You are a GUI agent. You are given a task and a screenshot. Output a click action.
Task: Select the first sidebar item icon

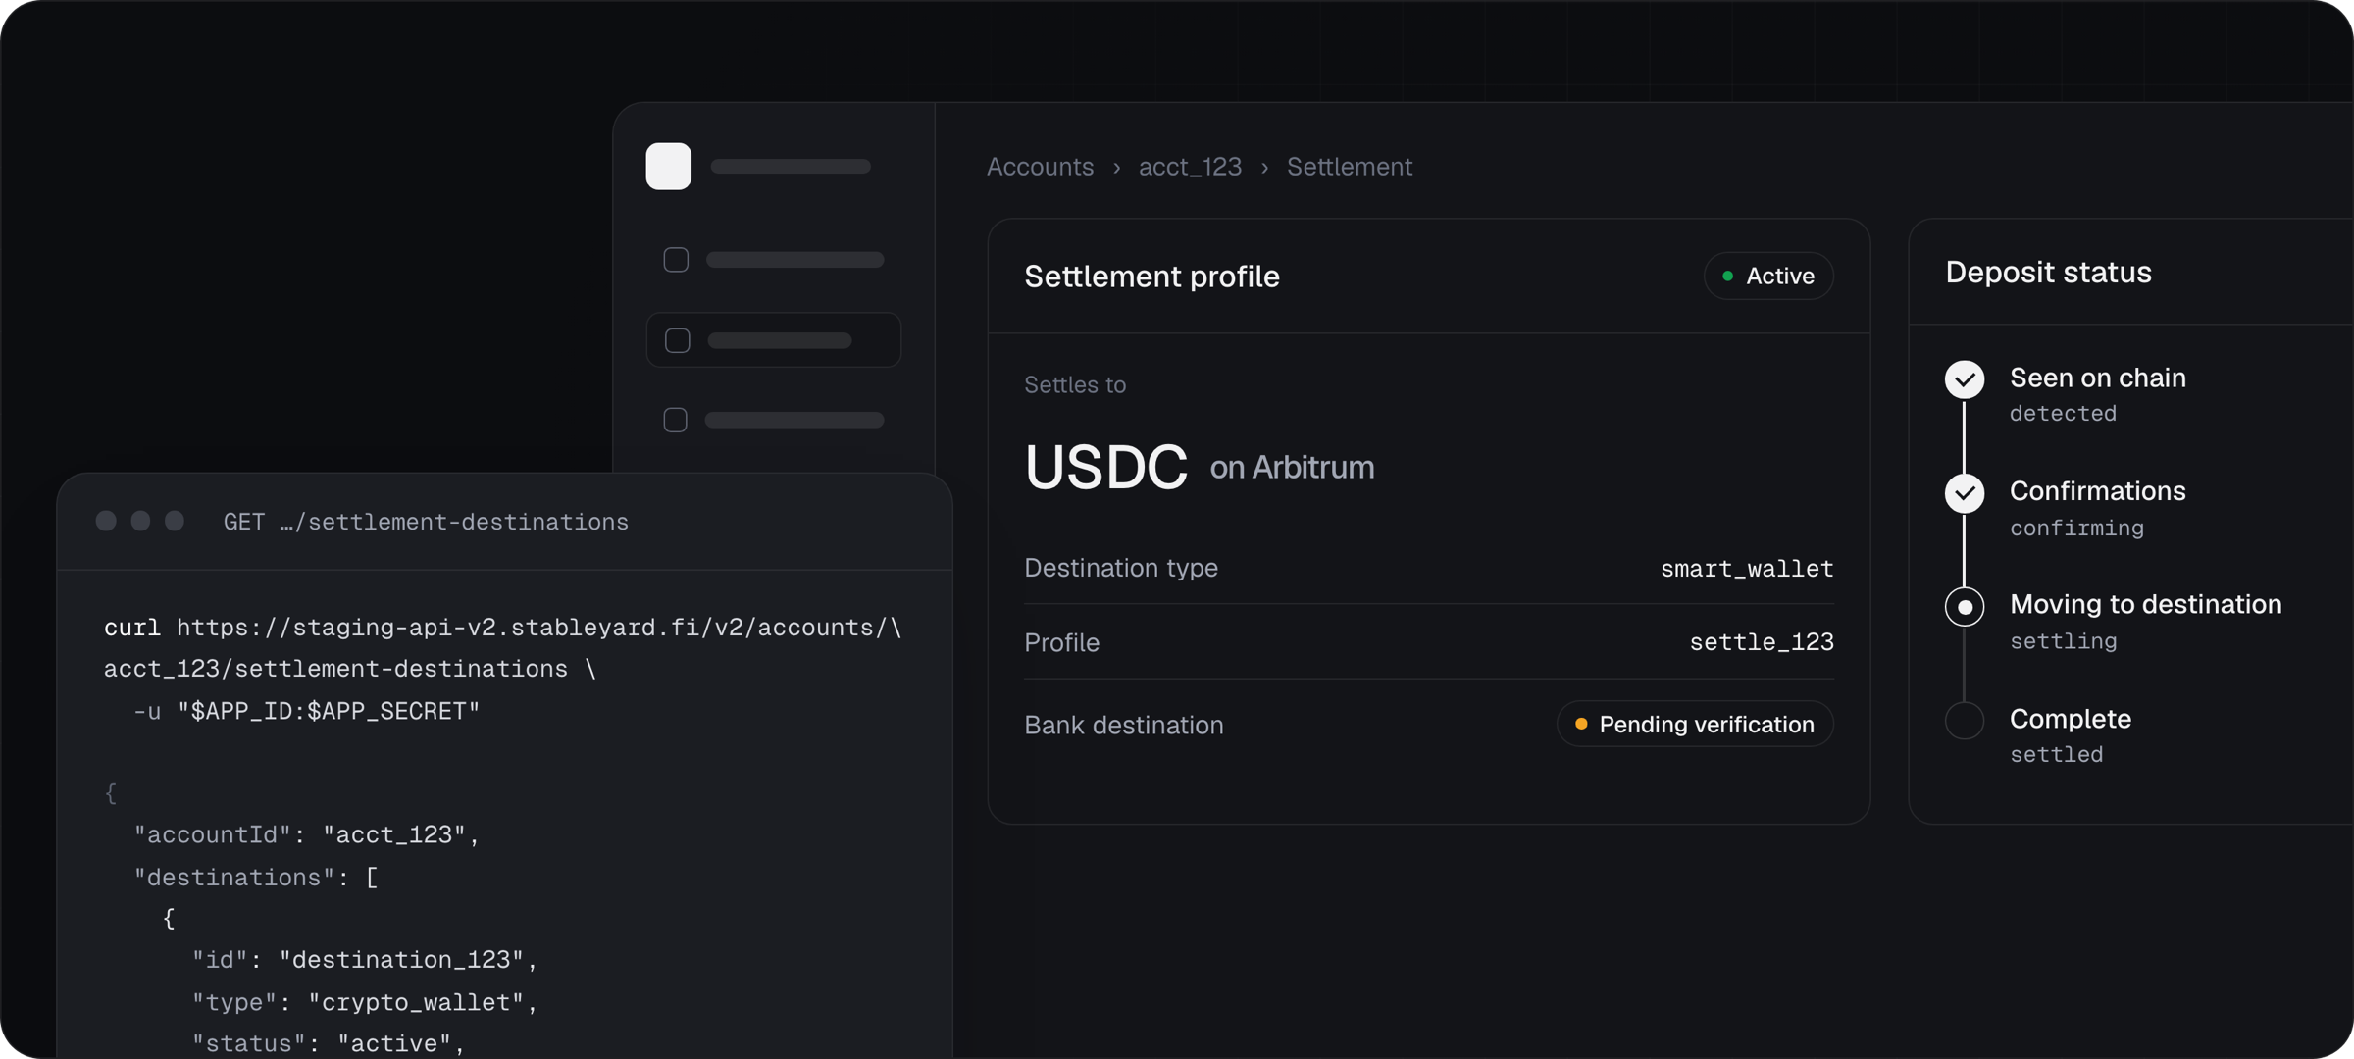pyautogui.click(x=676, y=260)
